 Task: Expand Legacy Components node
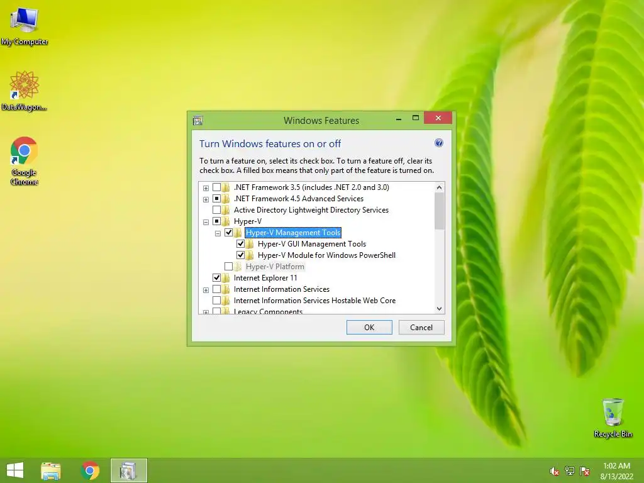206,312
